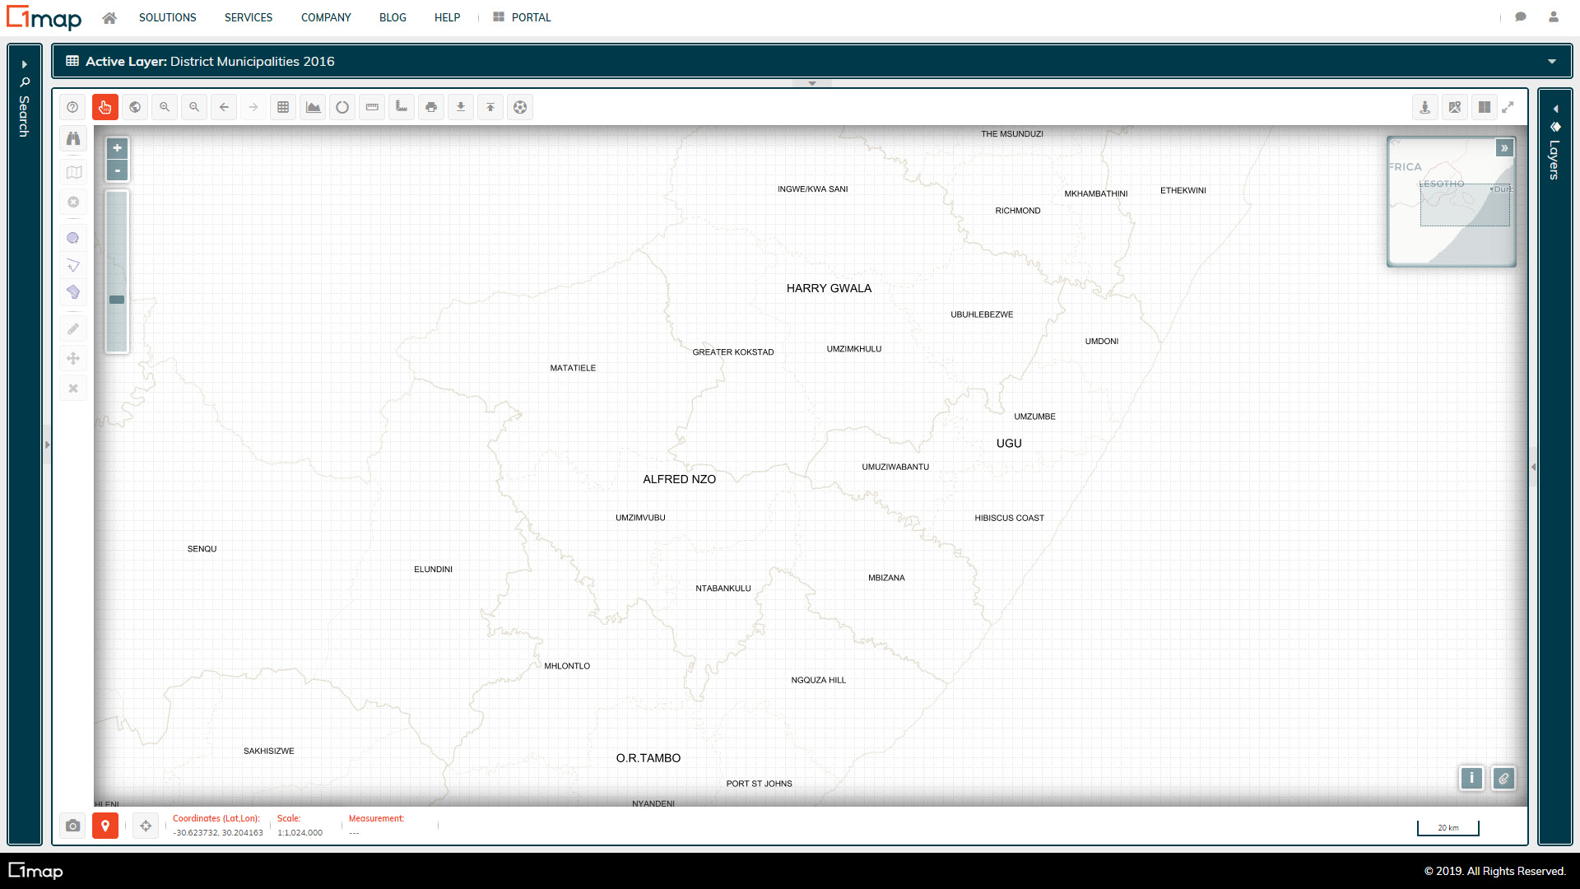Zoom to full extent globe icon
The image size is (1580, 889).
pos(135,107)
